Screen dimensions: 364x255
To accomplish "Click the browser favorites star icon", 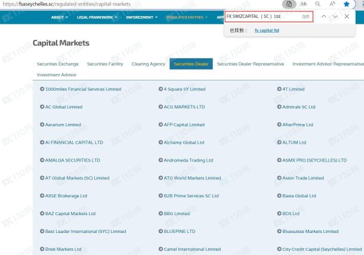I will click(346, 4).
